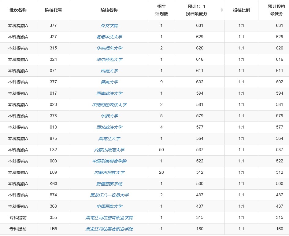Open 暨南大学 school details
The width and height of the screenshot is (289, 236).
pos(109,82)
